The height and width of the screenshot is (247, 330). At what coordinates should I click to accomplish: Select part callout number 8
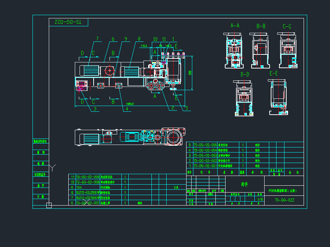pyautogui.click(x=138, y=39)
